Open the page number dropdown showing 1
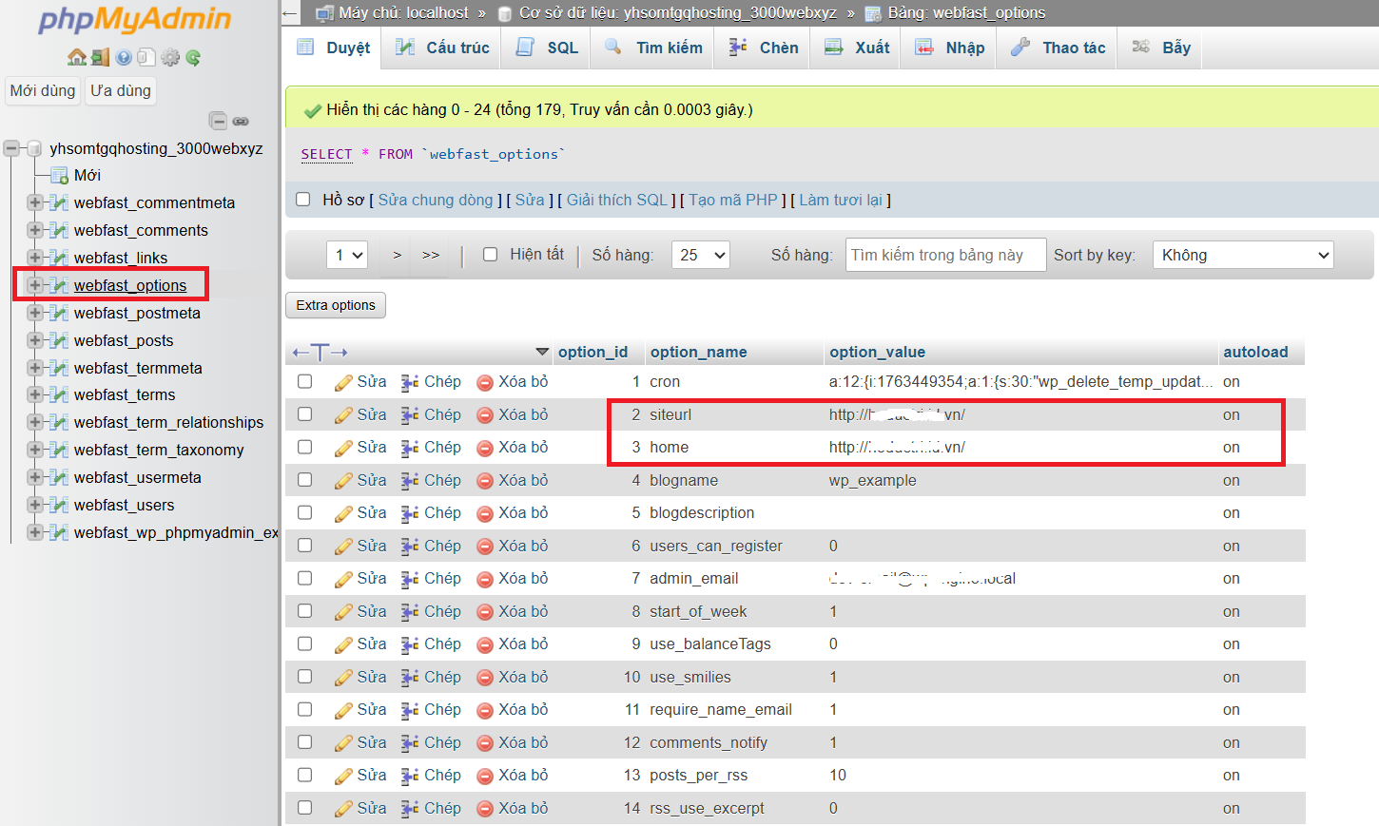Viewport: 1379px width, 826px height. pos(347,255)
